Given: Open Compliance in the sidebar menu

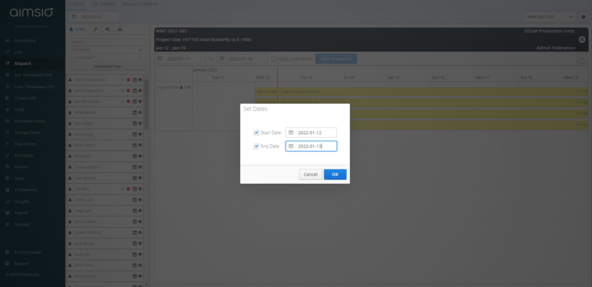Looking at the screenshot, I should click(26, 190).
